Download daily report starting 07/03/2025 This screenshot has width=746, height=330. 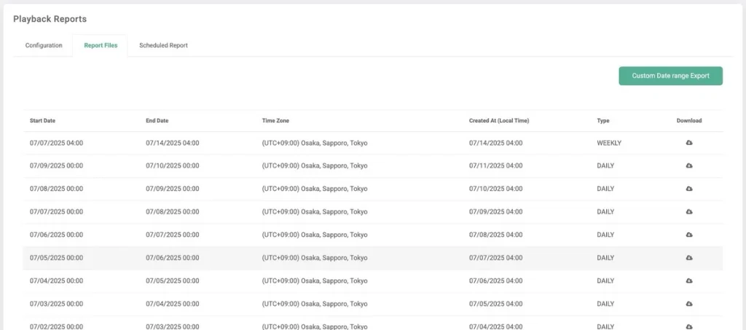pyautogui.click(x=689, y=304)
